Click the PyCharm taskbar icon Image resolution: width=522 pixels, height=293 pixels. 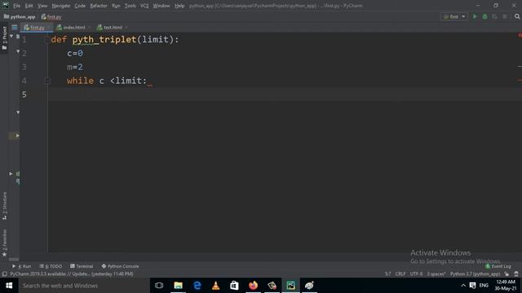[x=290, y=286]
